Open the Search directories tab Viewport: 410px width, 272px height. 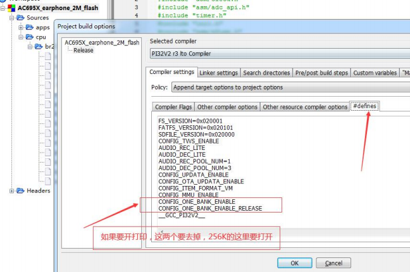pos(266,73)
